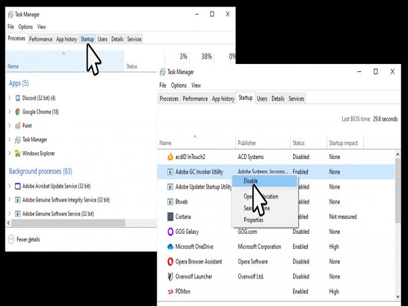Open Users tab in back Task Manager
The width and height of the screenshot is (408, 306).
click(103, 39)
